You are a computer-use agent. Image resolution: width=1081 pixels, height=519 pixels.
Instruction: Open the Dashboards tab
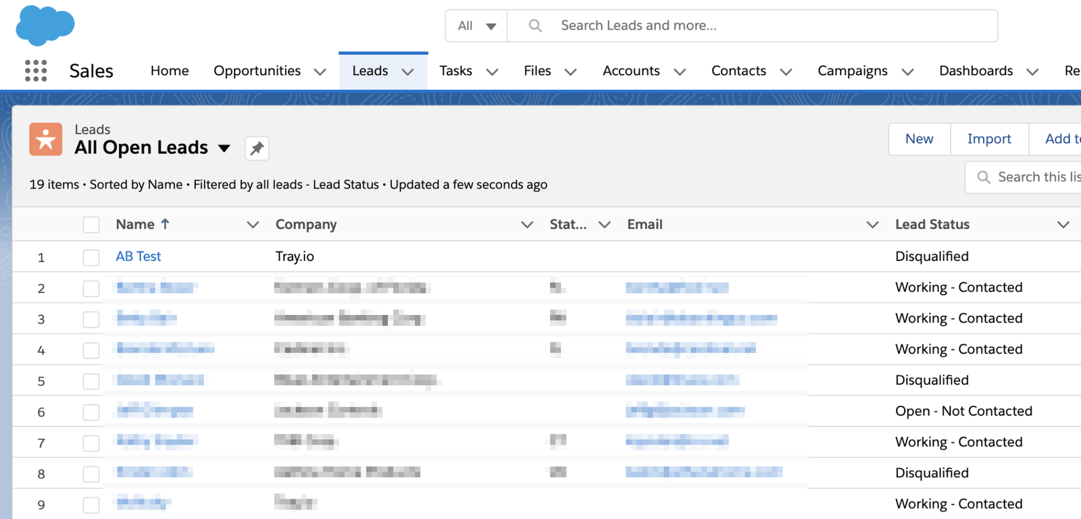976,71
